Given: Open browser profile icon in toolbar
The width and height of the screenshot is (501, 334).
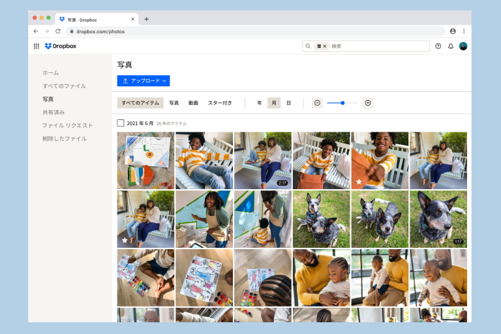Looking at the screenshot, I should (453, 31).
